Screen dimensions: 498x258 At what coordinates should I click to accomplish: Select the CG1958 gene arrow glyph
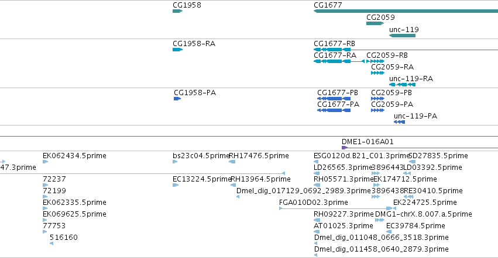point(177,11)
